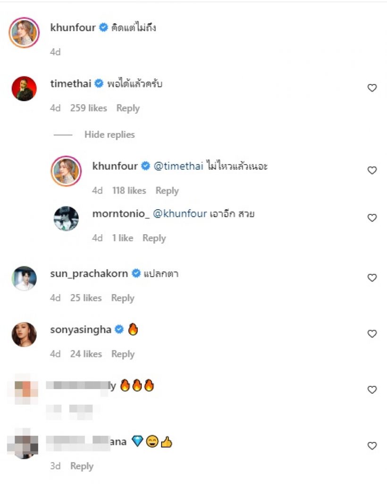Like timethai's comment with the heart icon
Screen dimensions: 387x484
coord(372,88)
